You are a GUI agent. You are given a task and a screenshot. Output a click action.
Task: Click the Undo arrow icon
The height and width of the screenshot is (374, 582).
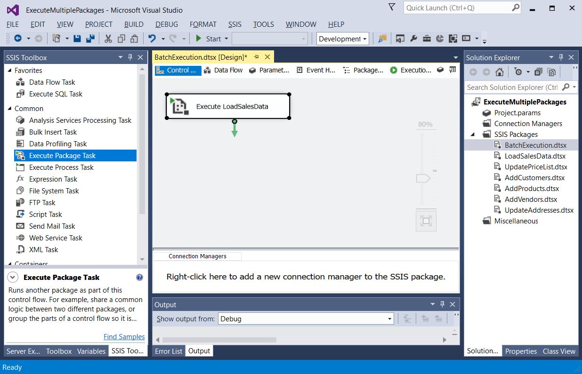[x=152, y=39]
